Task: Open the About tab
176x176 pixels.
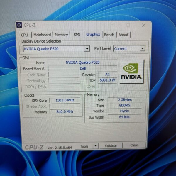Action: pos(123,35)
